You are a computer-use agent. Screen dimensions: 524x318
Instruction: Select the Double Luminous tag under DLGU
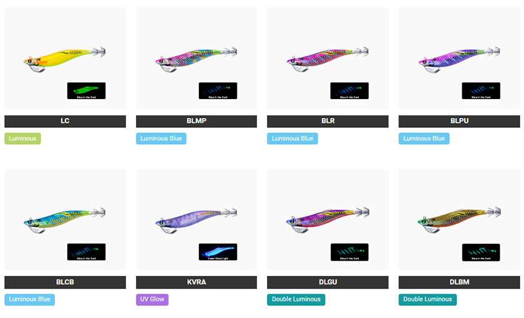click(x=296, y=299)
